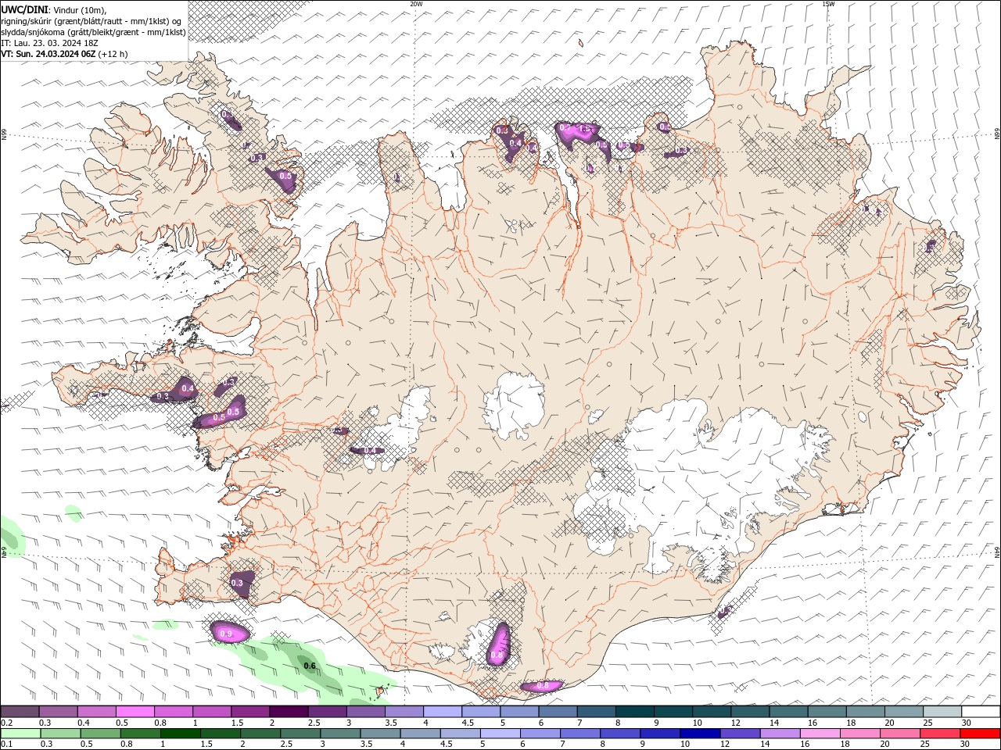1001x750 pixels.
Task: Select the bright pink 0.5 swatch, upper legend row
Action: [x=135, y=712]
